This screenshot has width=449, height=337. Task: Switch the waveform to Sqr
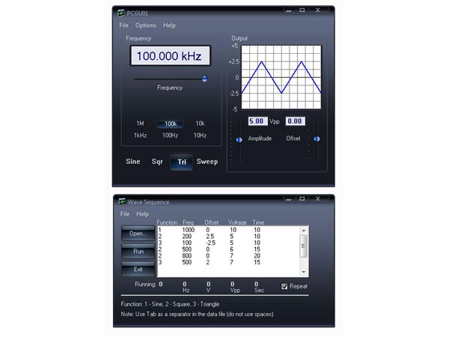click(x=157, y=162)
